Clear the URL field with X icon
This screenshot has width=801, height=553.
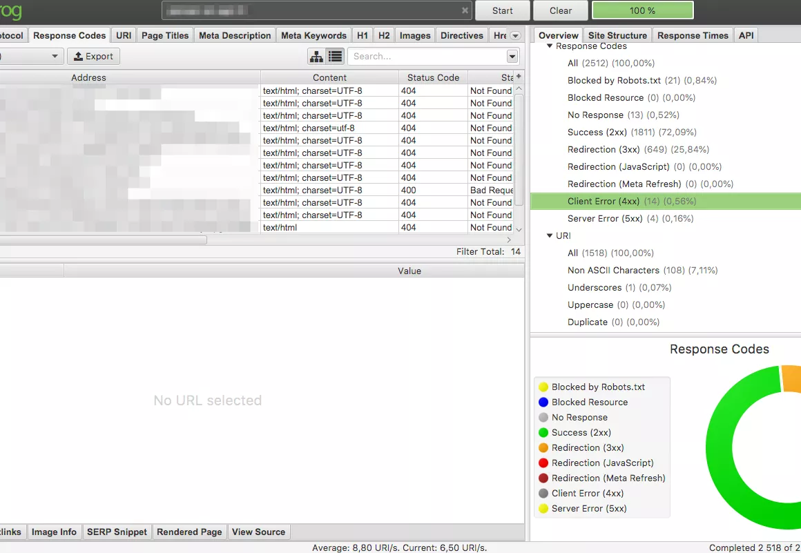pos(465,11)
